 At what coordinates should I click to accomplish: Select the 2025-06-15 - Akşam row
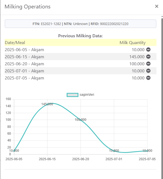pos(81,57)
